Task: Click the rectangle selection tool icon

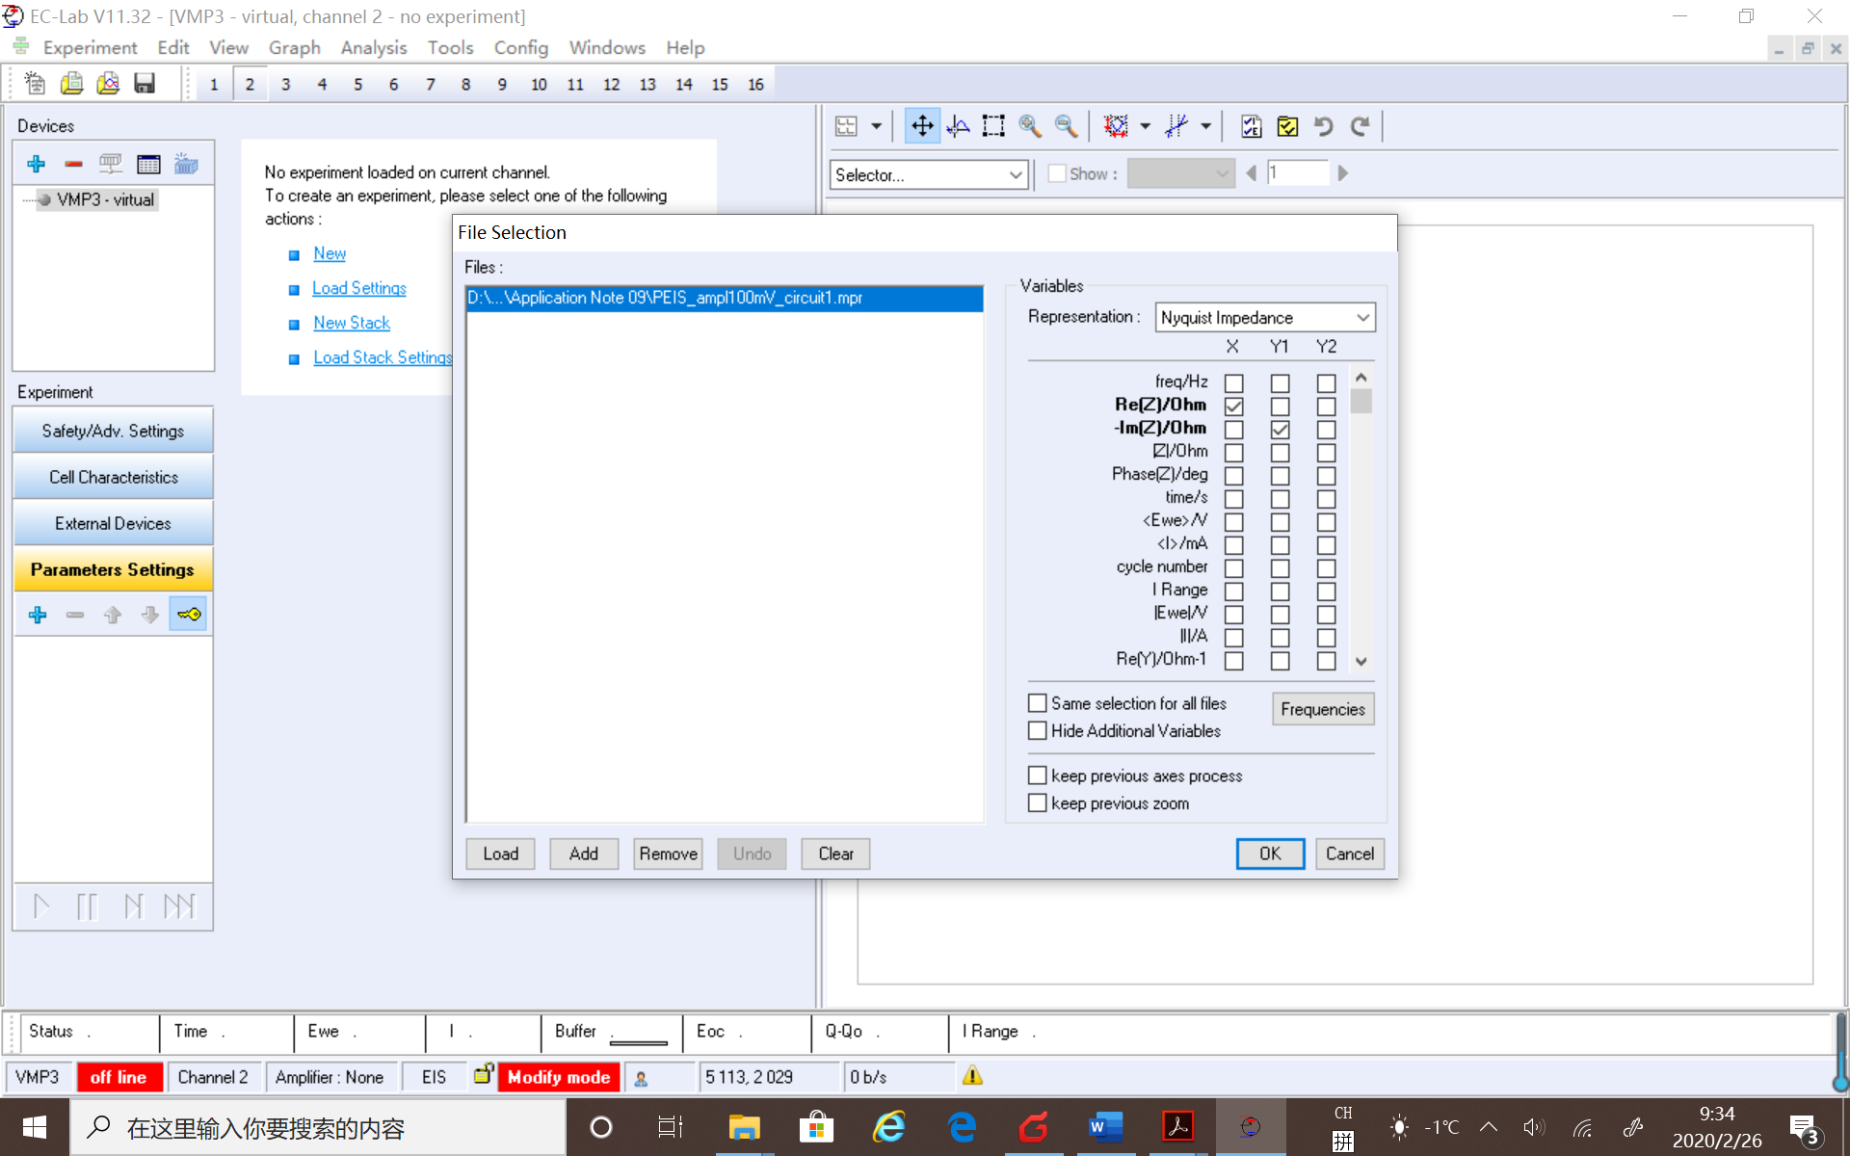Action: tap(993, 126)
